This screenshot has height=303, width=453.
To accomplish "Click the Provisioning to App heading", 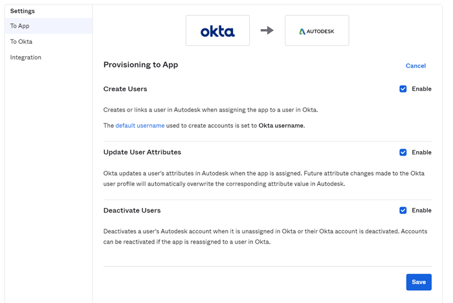I will click(x=140, y=65).
